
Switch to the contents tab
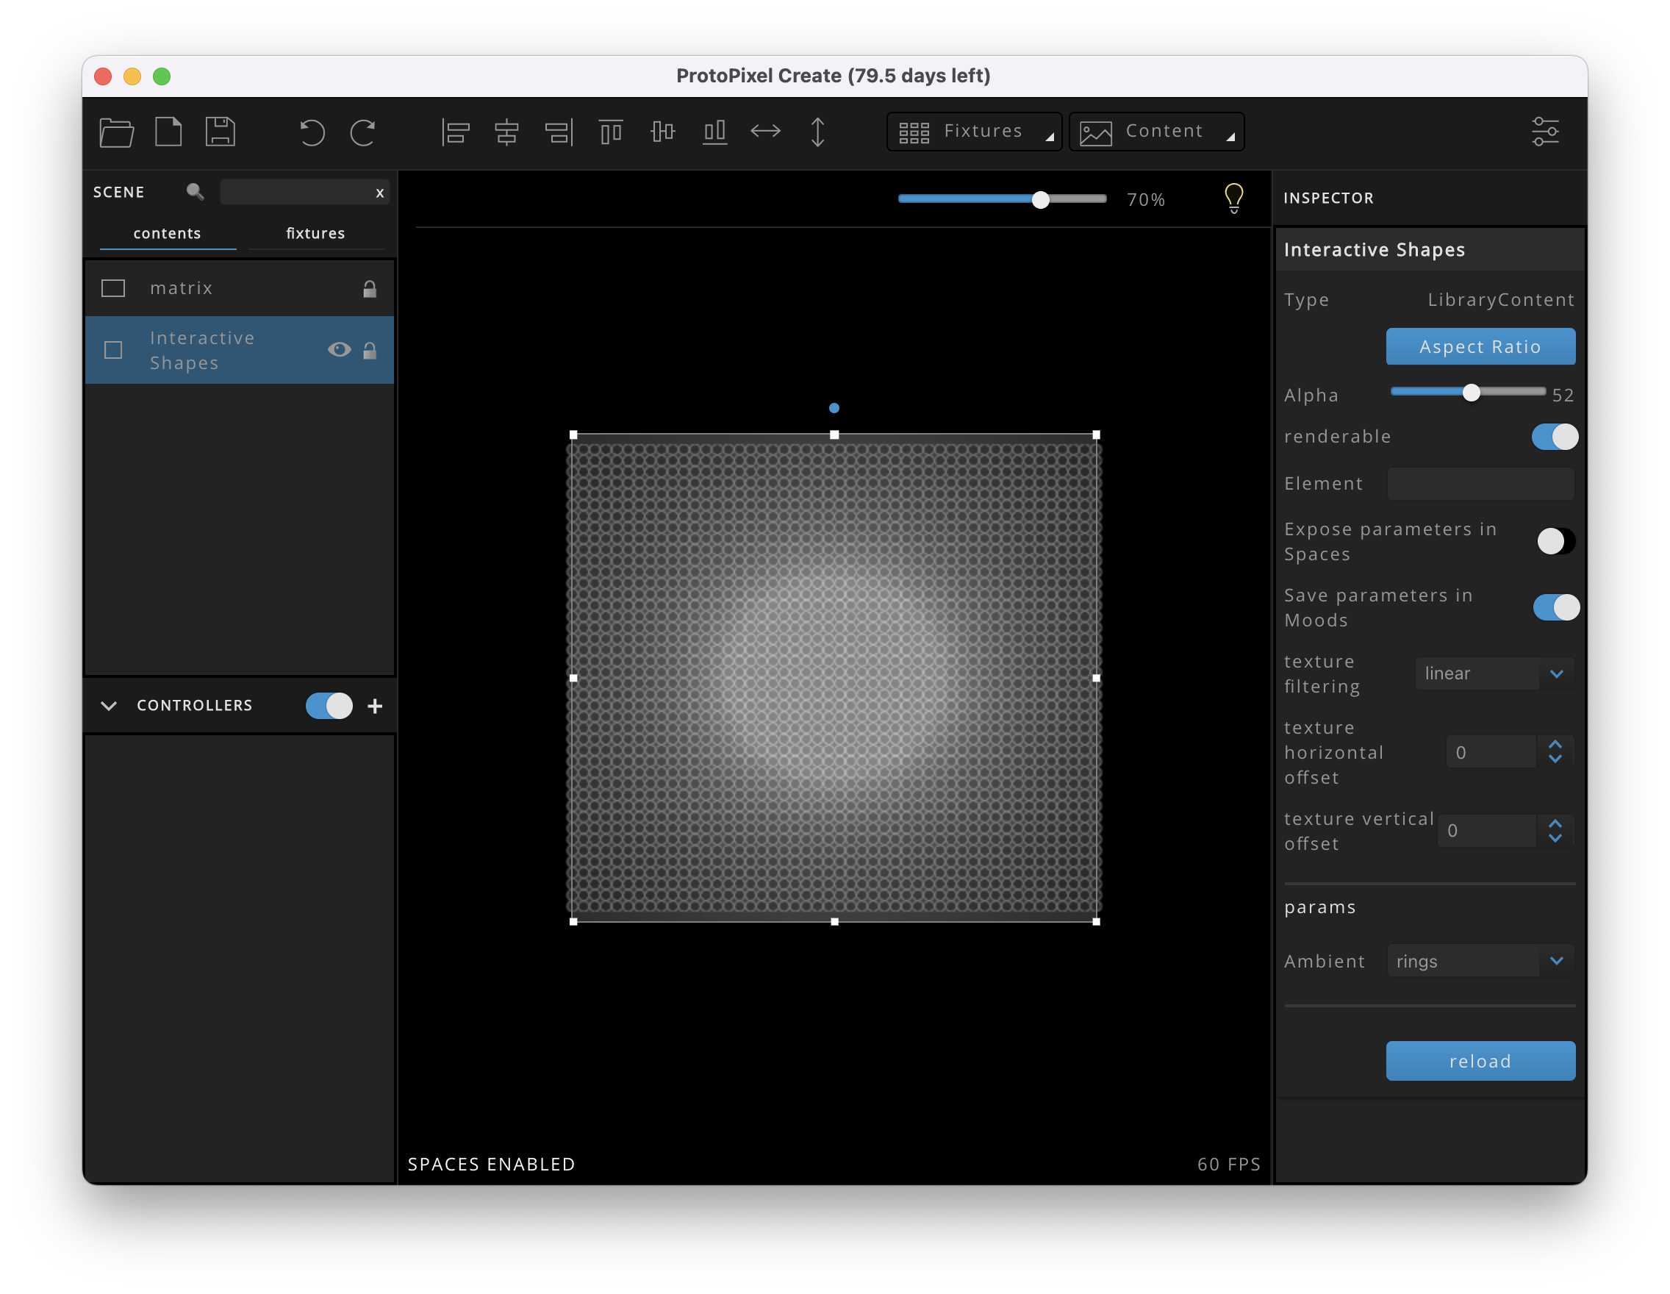168,233
